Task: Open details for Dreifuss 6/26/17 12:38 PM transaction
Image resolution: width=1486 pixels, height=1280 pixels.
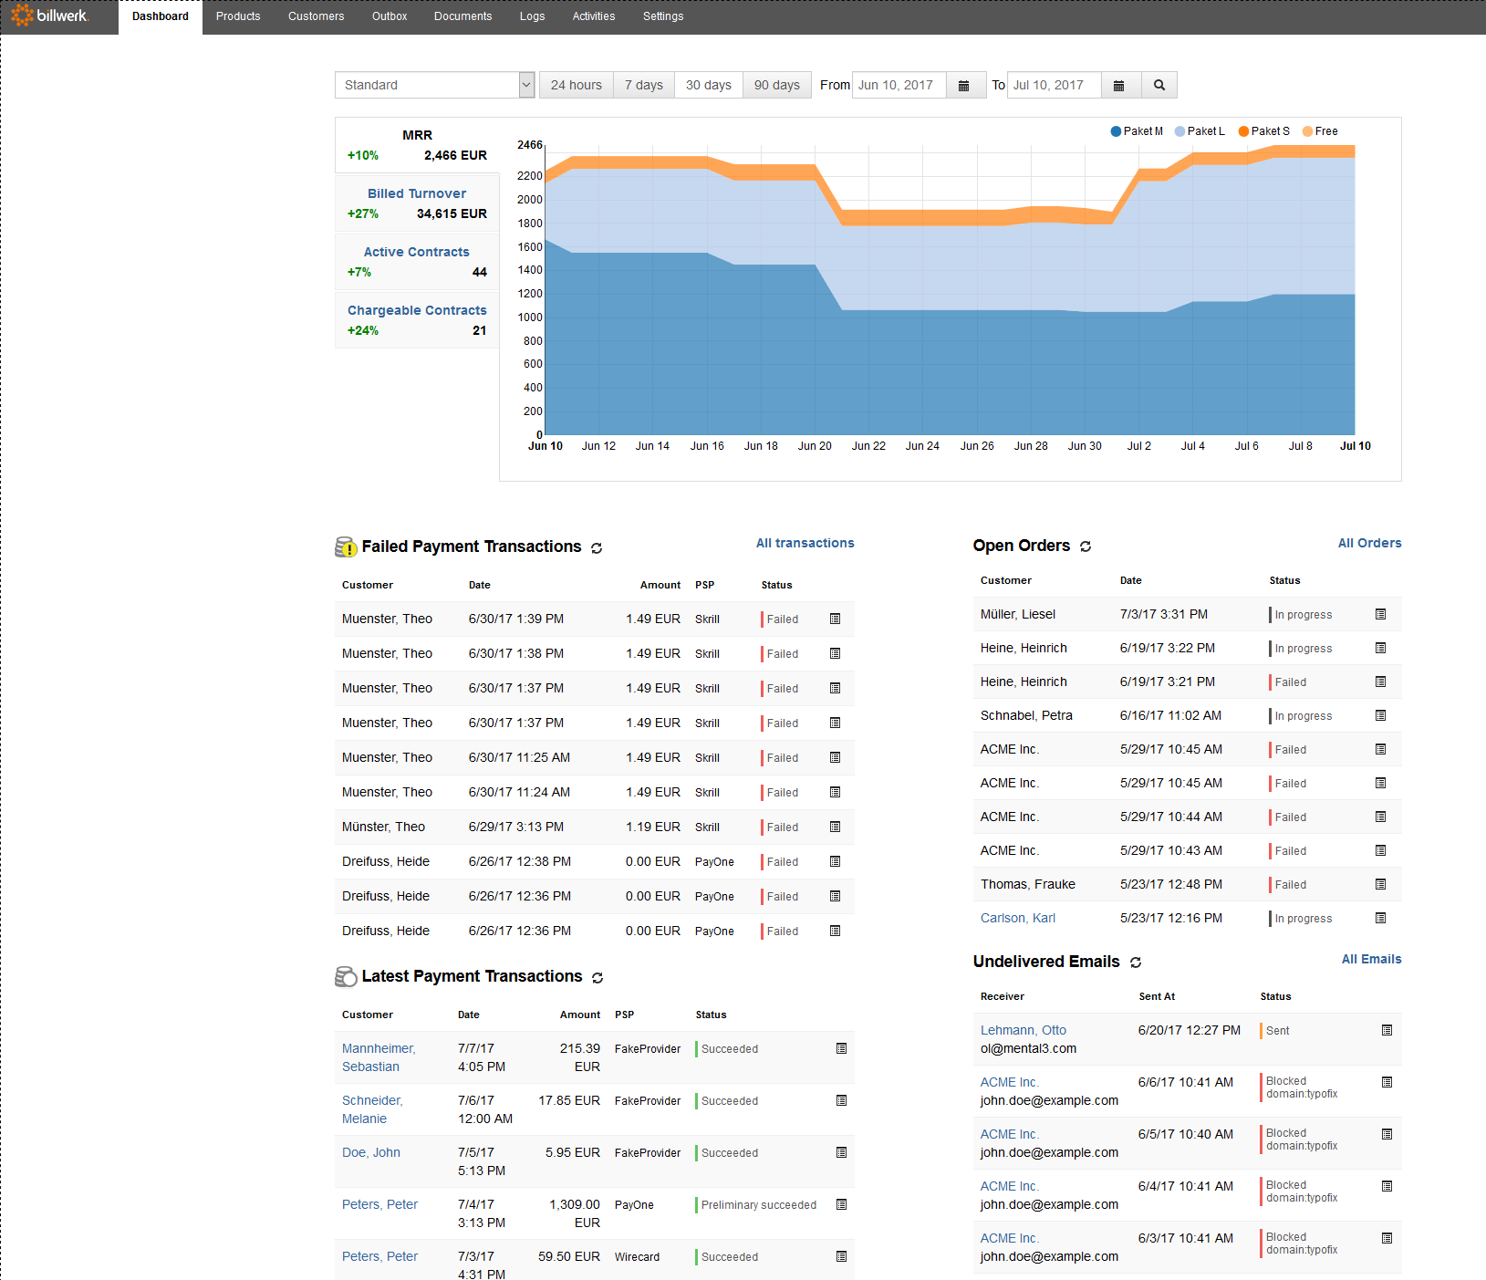Action: coord(835,861)
